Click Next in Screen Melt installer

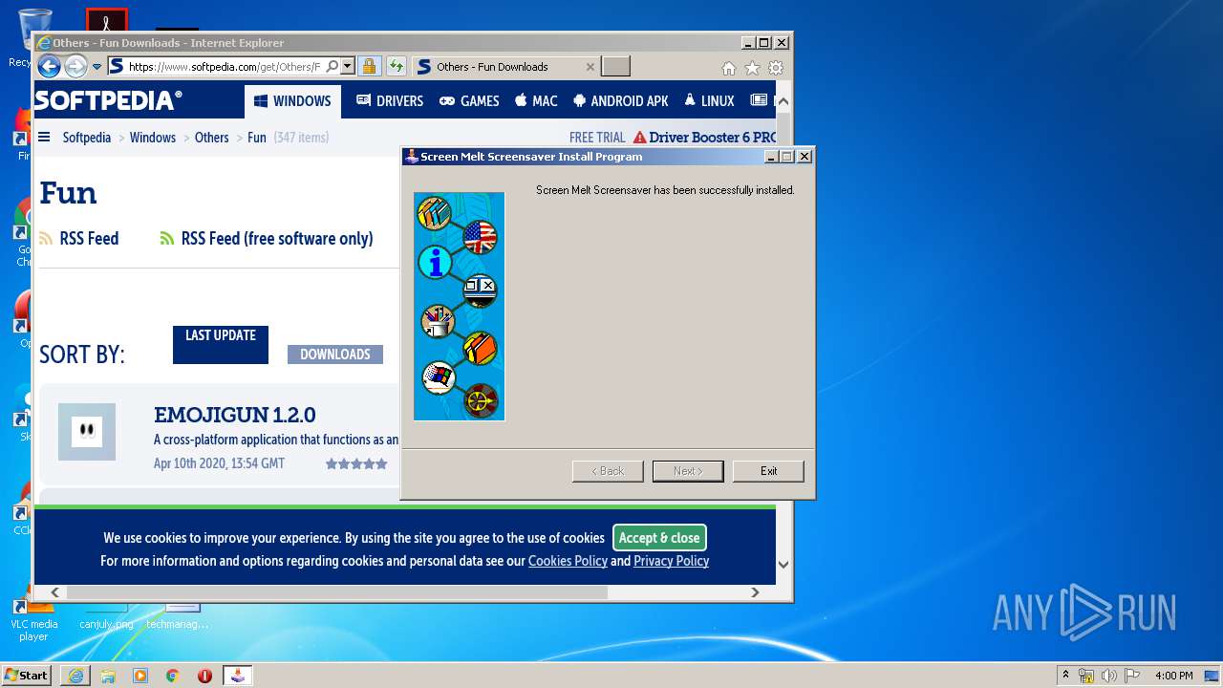point(688,471)
